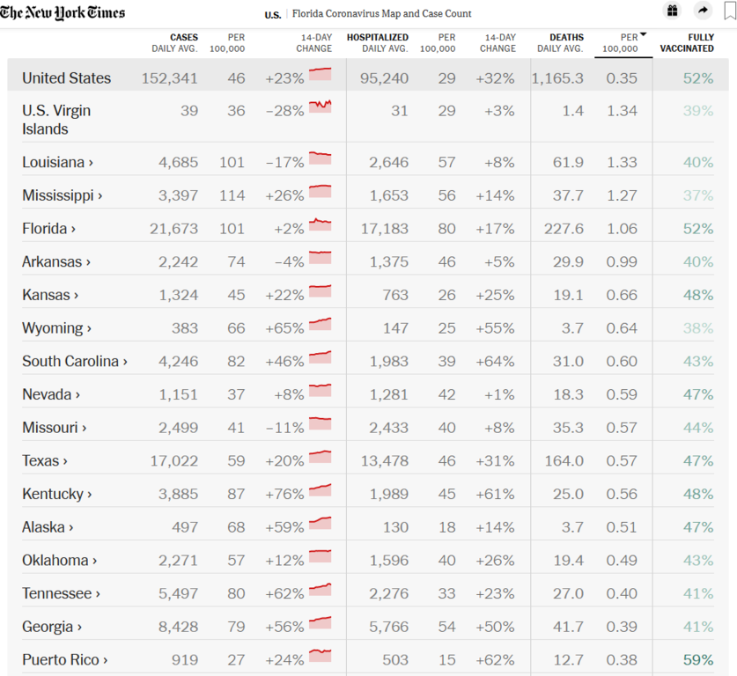Sort by Deaths Daily Avg. header
Viewport: 737px width, 676px height.
tap(561, 43)
